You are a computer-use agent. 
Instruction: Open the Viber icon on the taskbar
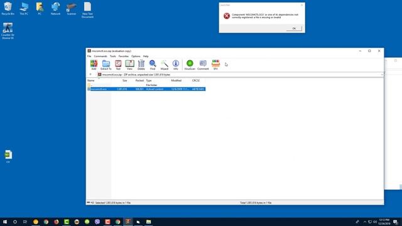point(97,222)
